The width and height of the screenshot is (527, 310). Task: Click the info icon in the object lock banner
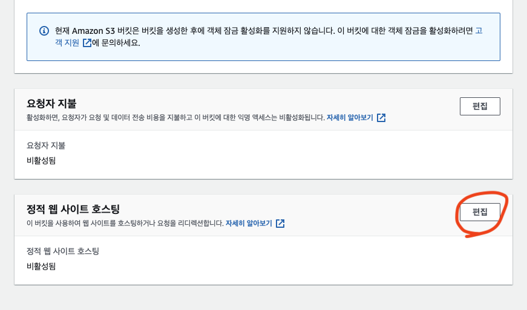pos(44,31)
